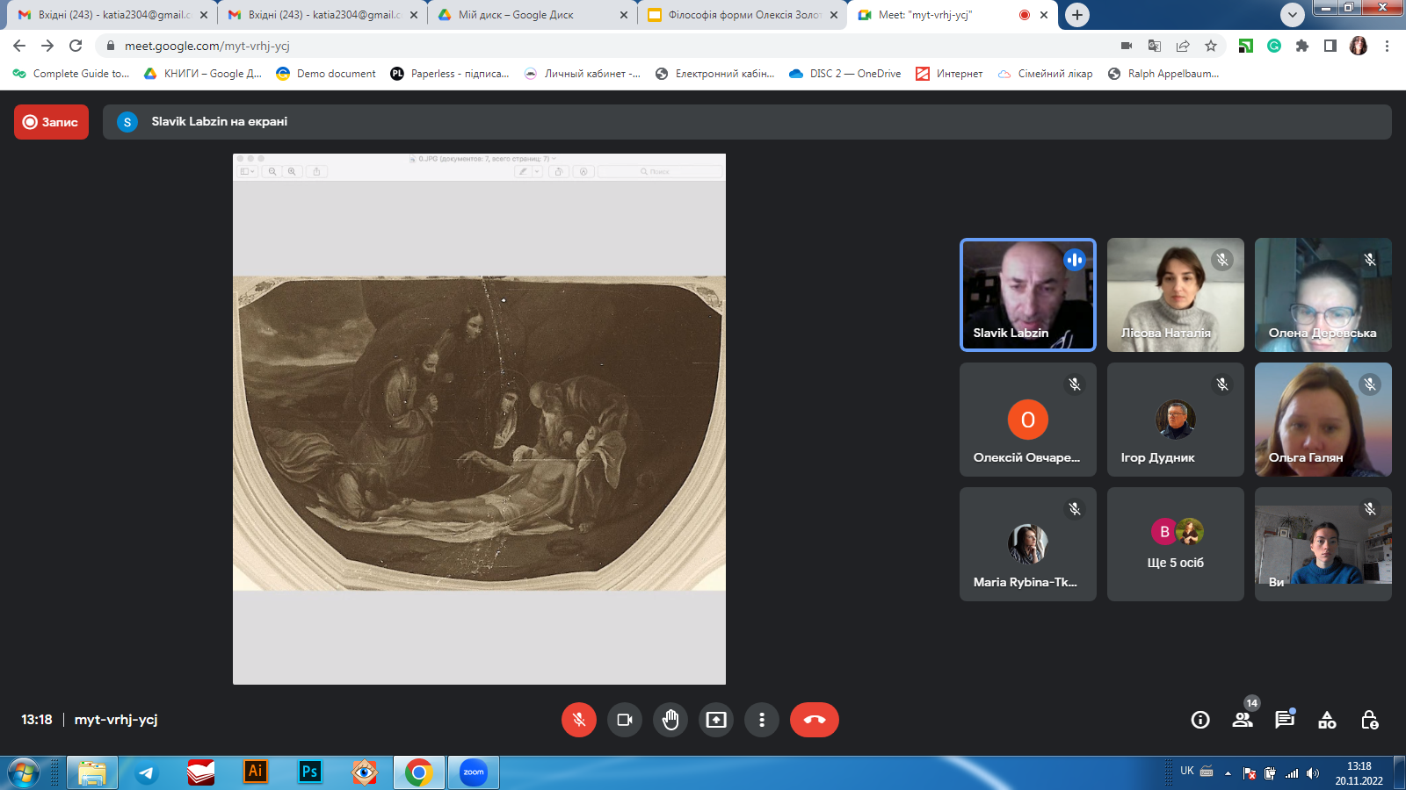Image resolution: width=1406 pixels, height=790 pixels.
Task: Click the red Запис recording indicator
Action: point(52,122)
